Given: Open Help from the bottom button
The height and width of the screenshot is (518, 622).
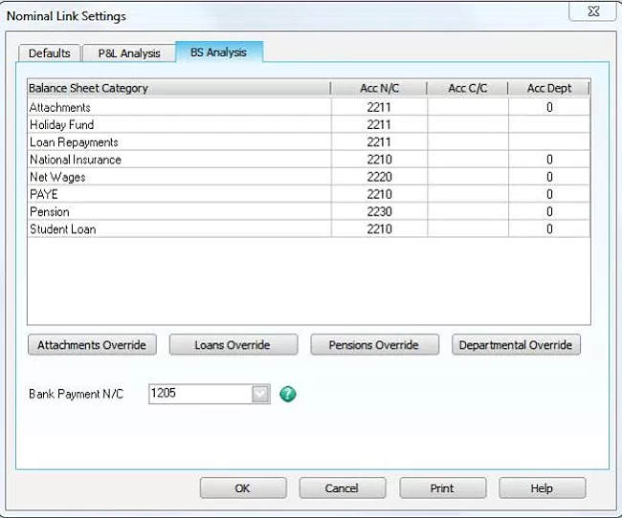Looking at the screenshot, I should (542, 487).
